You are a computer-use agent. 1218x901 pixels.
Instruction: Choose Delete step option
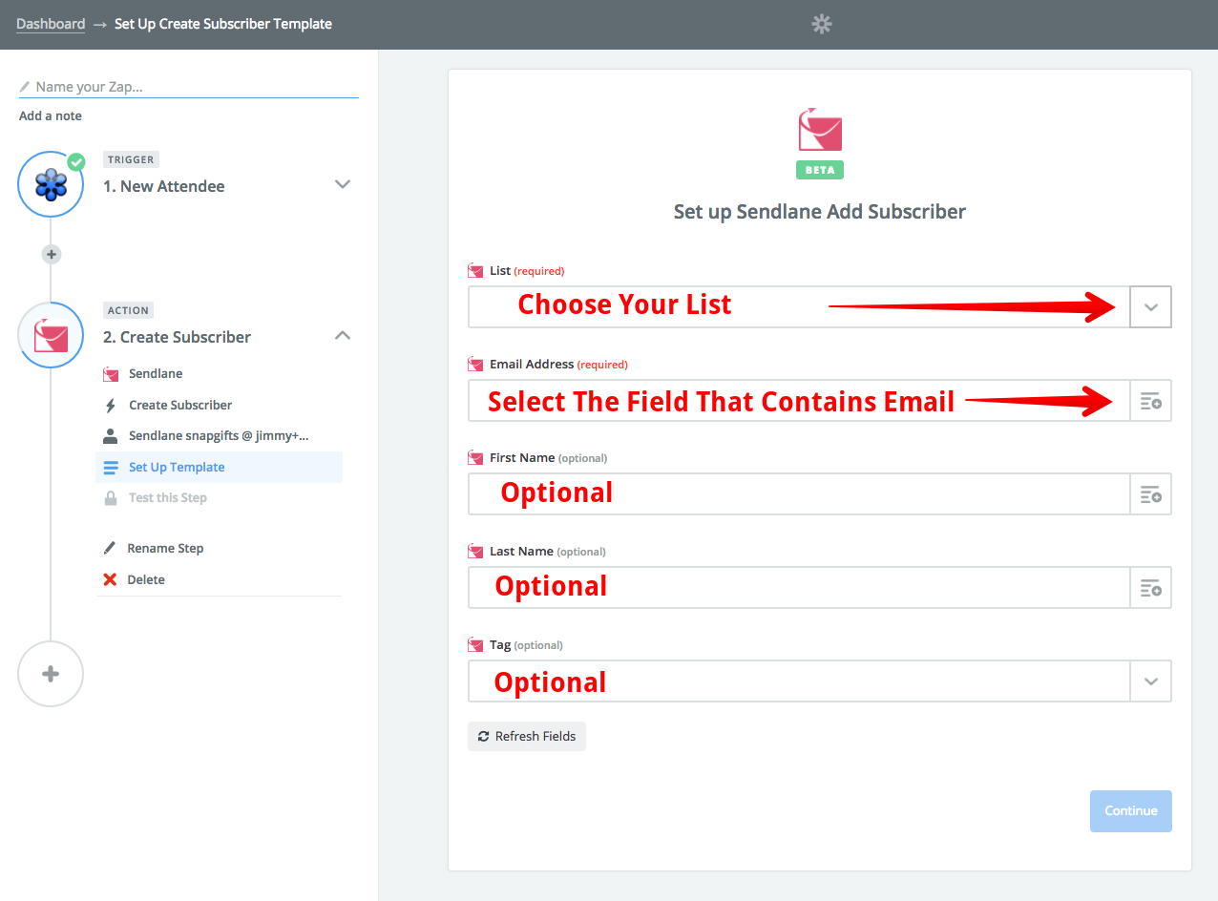coord(146,579)
